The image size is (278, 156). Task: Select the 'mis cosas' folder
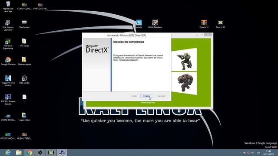[24, 43]
